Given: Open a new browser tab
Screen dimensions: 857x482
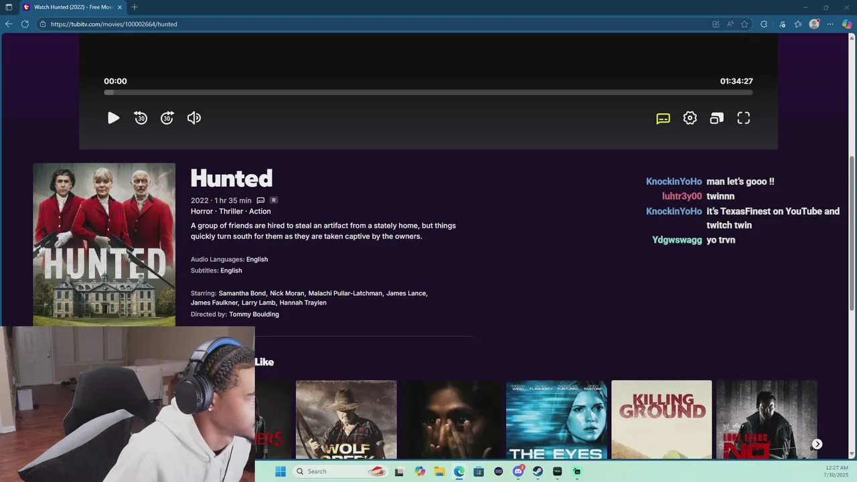Looking at the screenshot, I should 134,7.
